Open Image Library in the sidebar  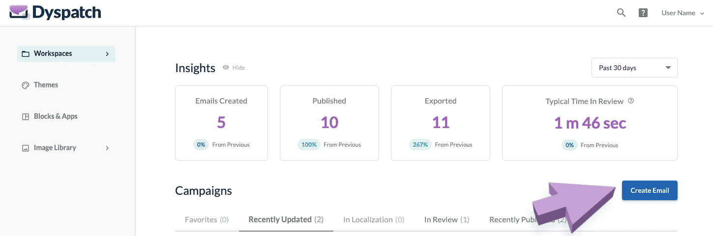click(x=66, y=148)
